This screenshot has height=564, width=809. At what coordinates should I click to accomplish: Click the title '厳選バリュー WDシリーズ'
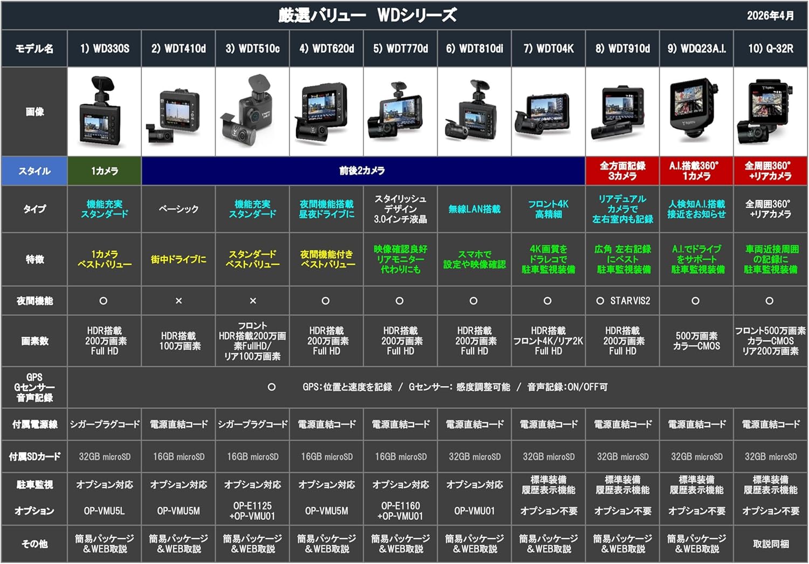[367, 15]
